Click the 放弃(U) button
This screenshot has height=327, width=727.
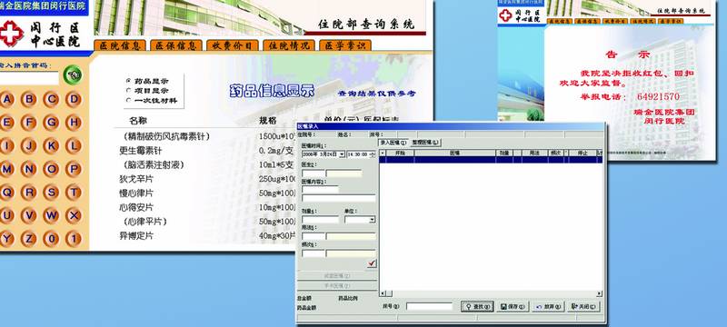pyautogui.click(x=549, y=307)
